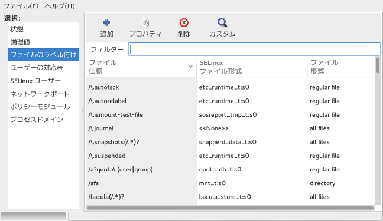Screen dimensions: 383x221
Task: Select ポリシーモジュール in the sidebar
Action: tap(43, 107)
